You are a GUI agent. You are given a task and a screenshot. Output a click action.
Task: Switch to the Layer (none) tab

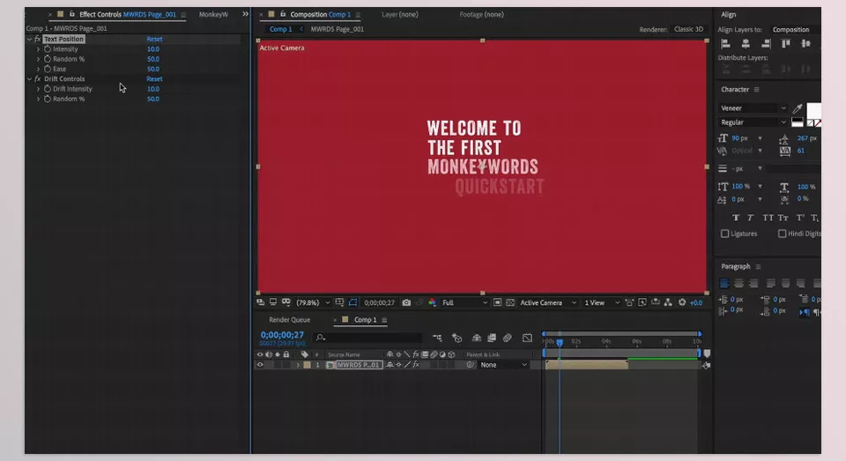[400, 15]
